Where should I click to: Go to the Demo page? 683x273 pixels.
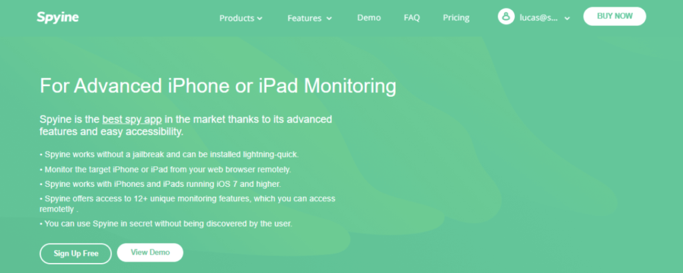369,18
